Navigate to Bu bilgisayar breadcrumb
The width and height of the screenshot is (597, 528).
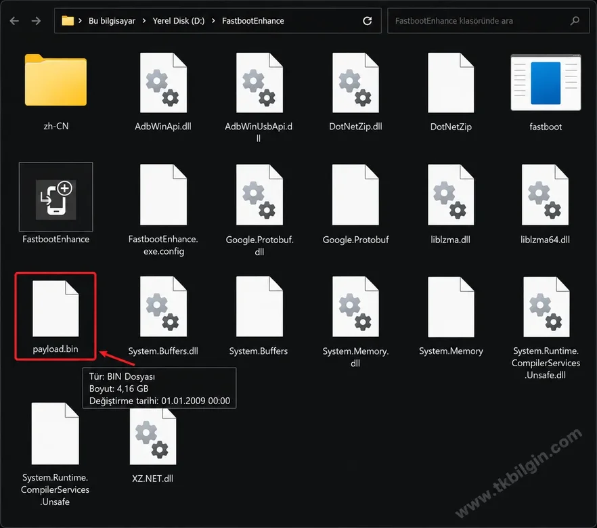point(112,21)
